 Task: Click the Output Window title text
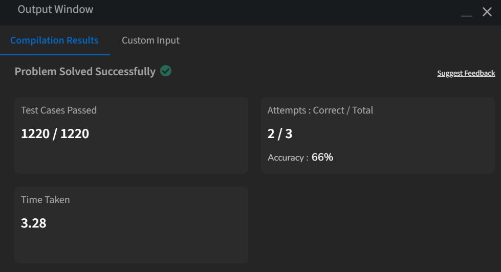tap(55, 9)
